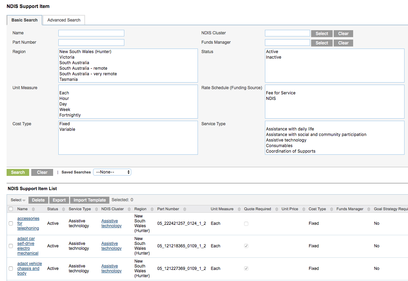Select South Australia - very remote region
408x281 pixels.
click(x=88, y=74)
